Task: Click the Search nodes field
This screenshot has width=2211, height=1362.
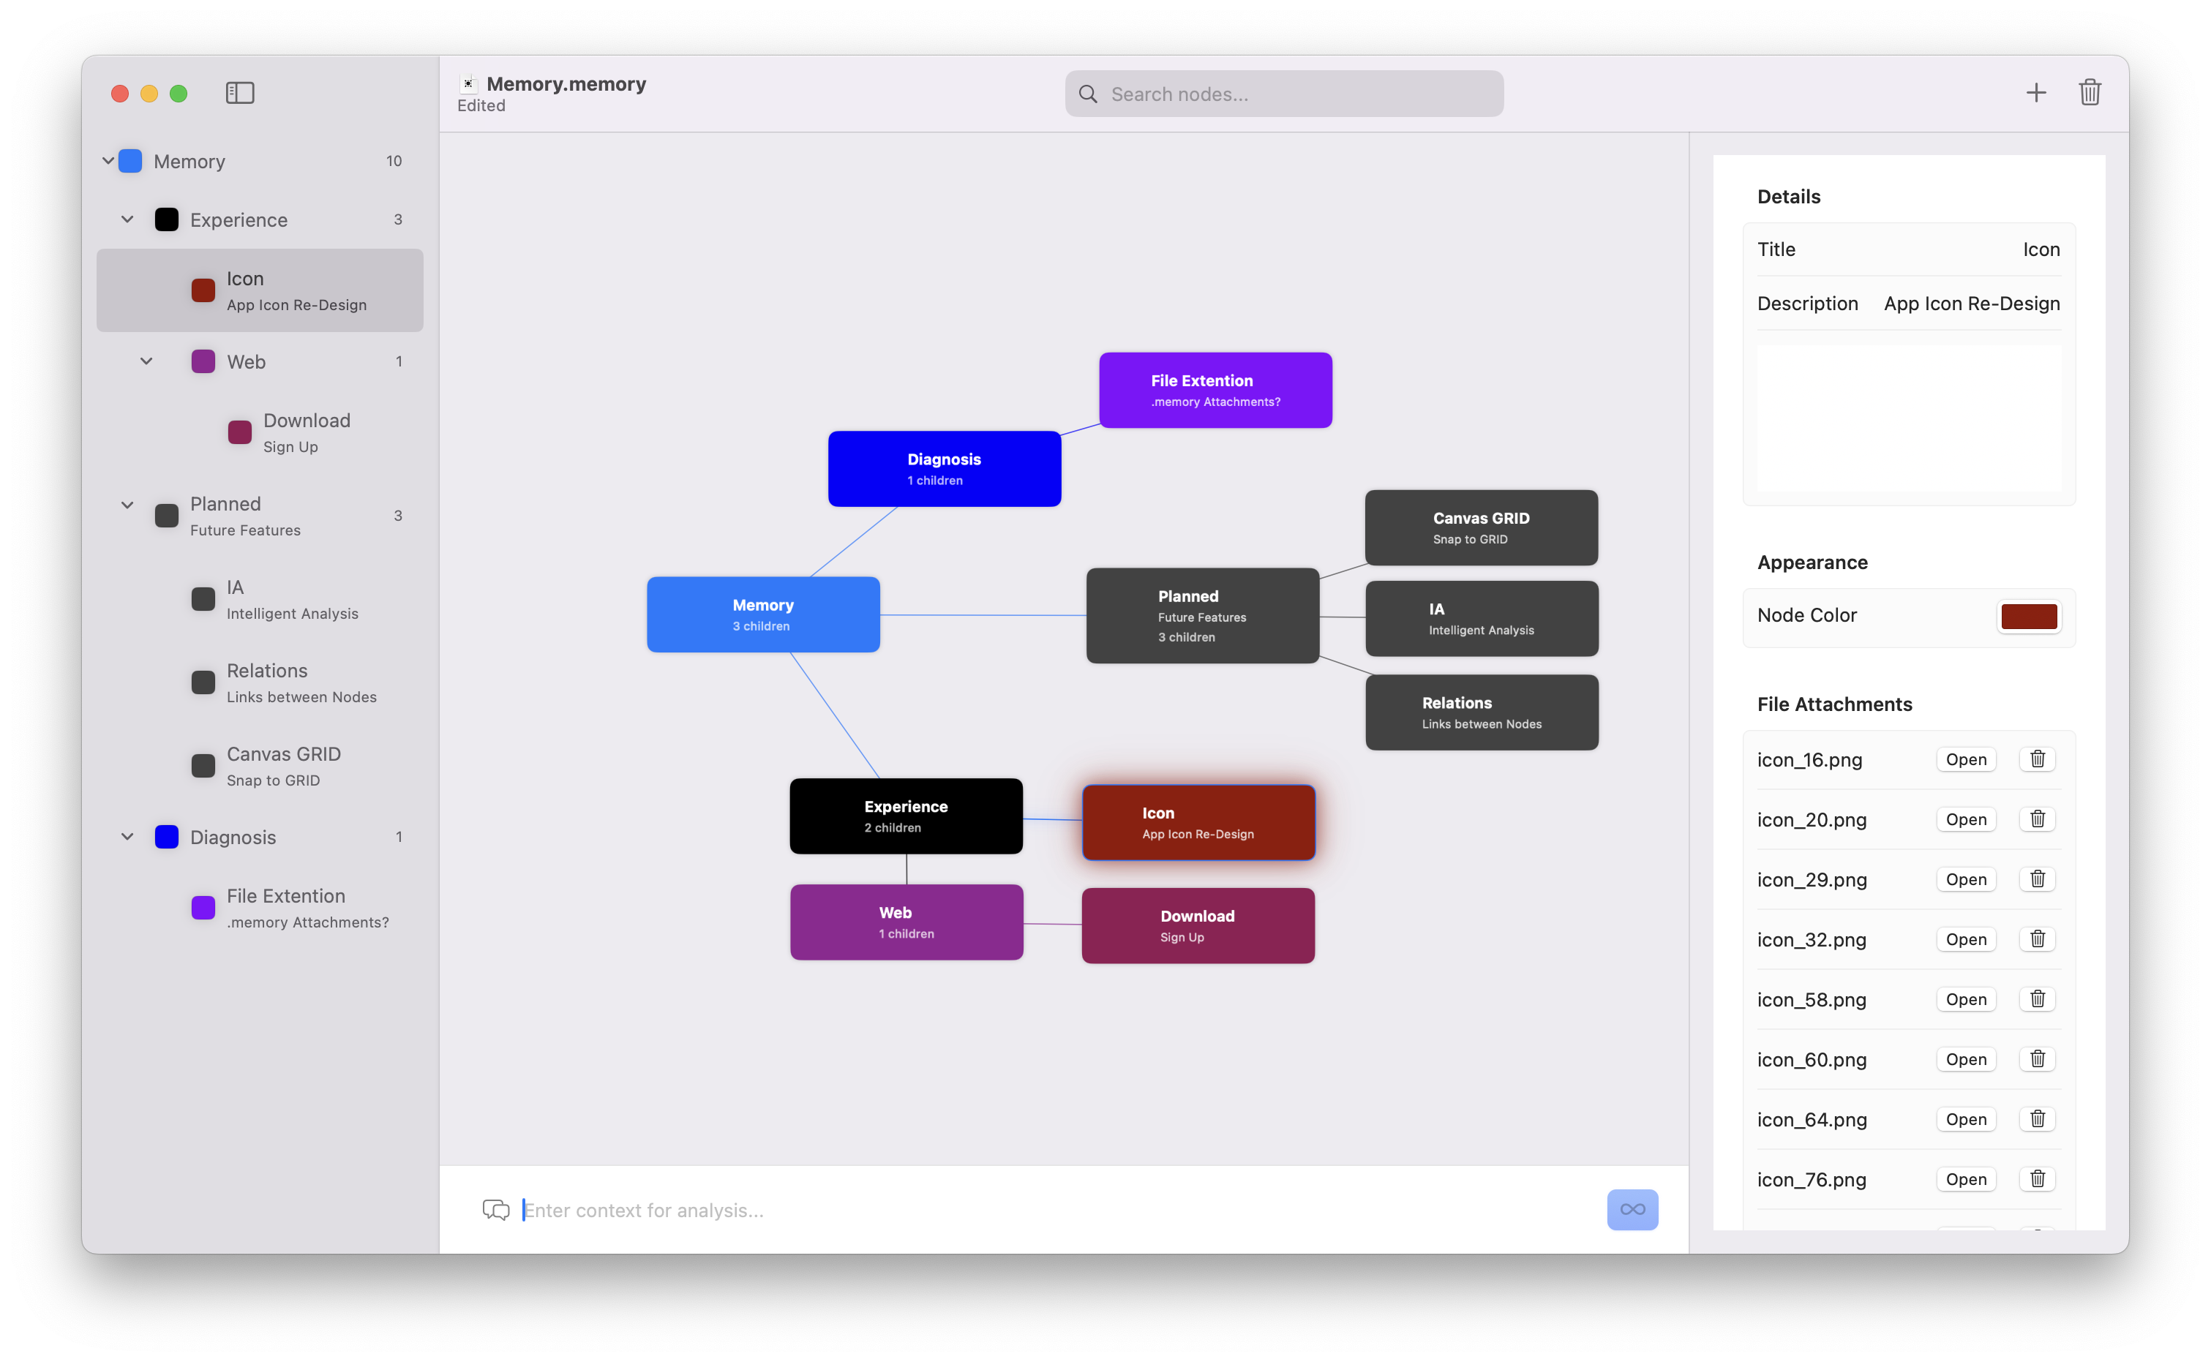Action: point(1284,94)
